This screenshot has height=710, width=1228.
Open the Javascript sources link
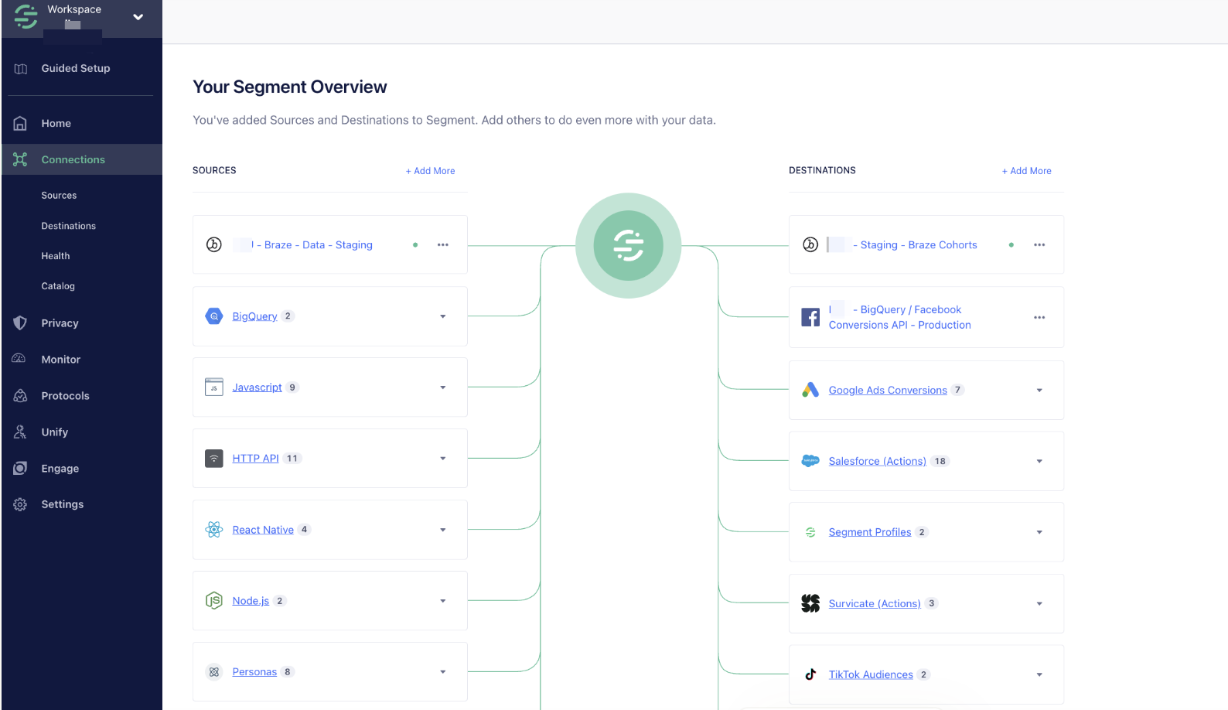pos(257,387)
